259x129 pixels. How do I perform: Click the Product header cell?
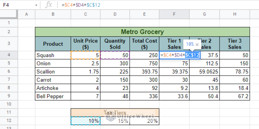[53, 44]
